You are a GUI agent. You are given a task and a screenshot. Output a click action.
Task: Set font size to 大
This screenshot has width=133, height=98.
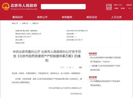(x=67, y=68)
